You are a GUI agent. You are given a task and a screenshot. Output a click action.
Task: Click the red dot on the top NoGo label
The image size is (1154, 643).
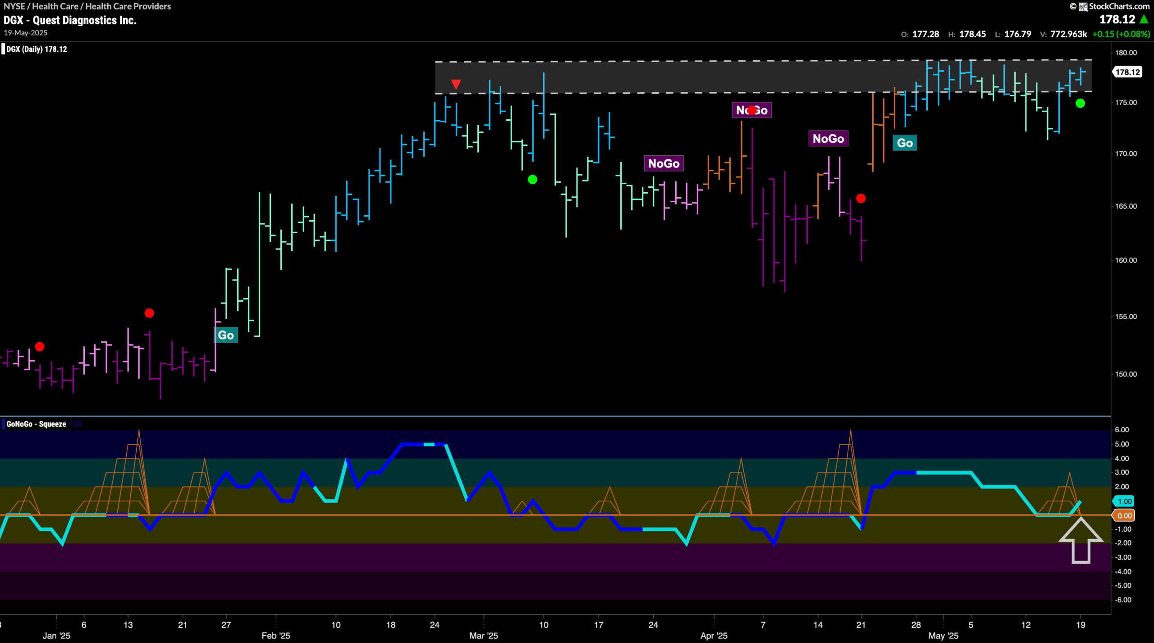(x=752, y=110)
